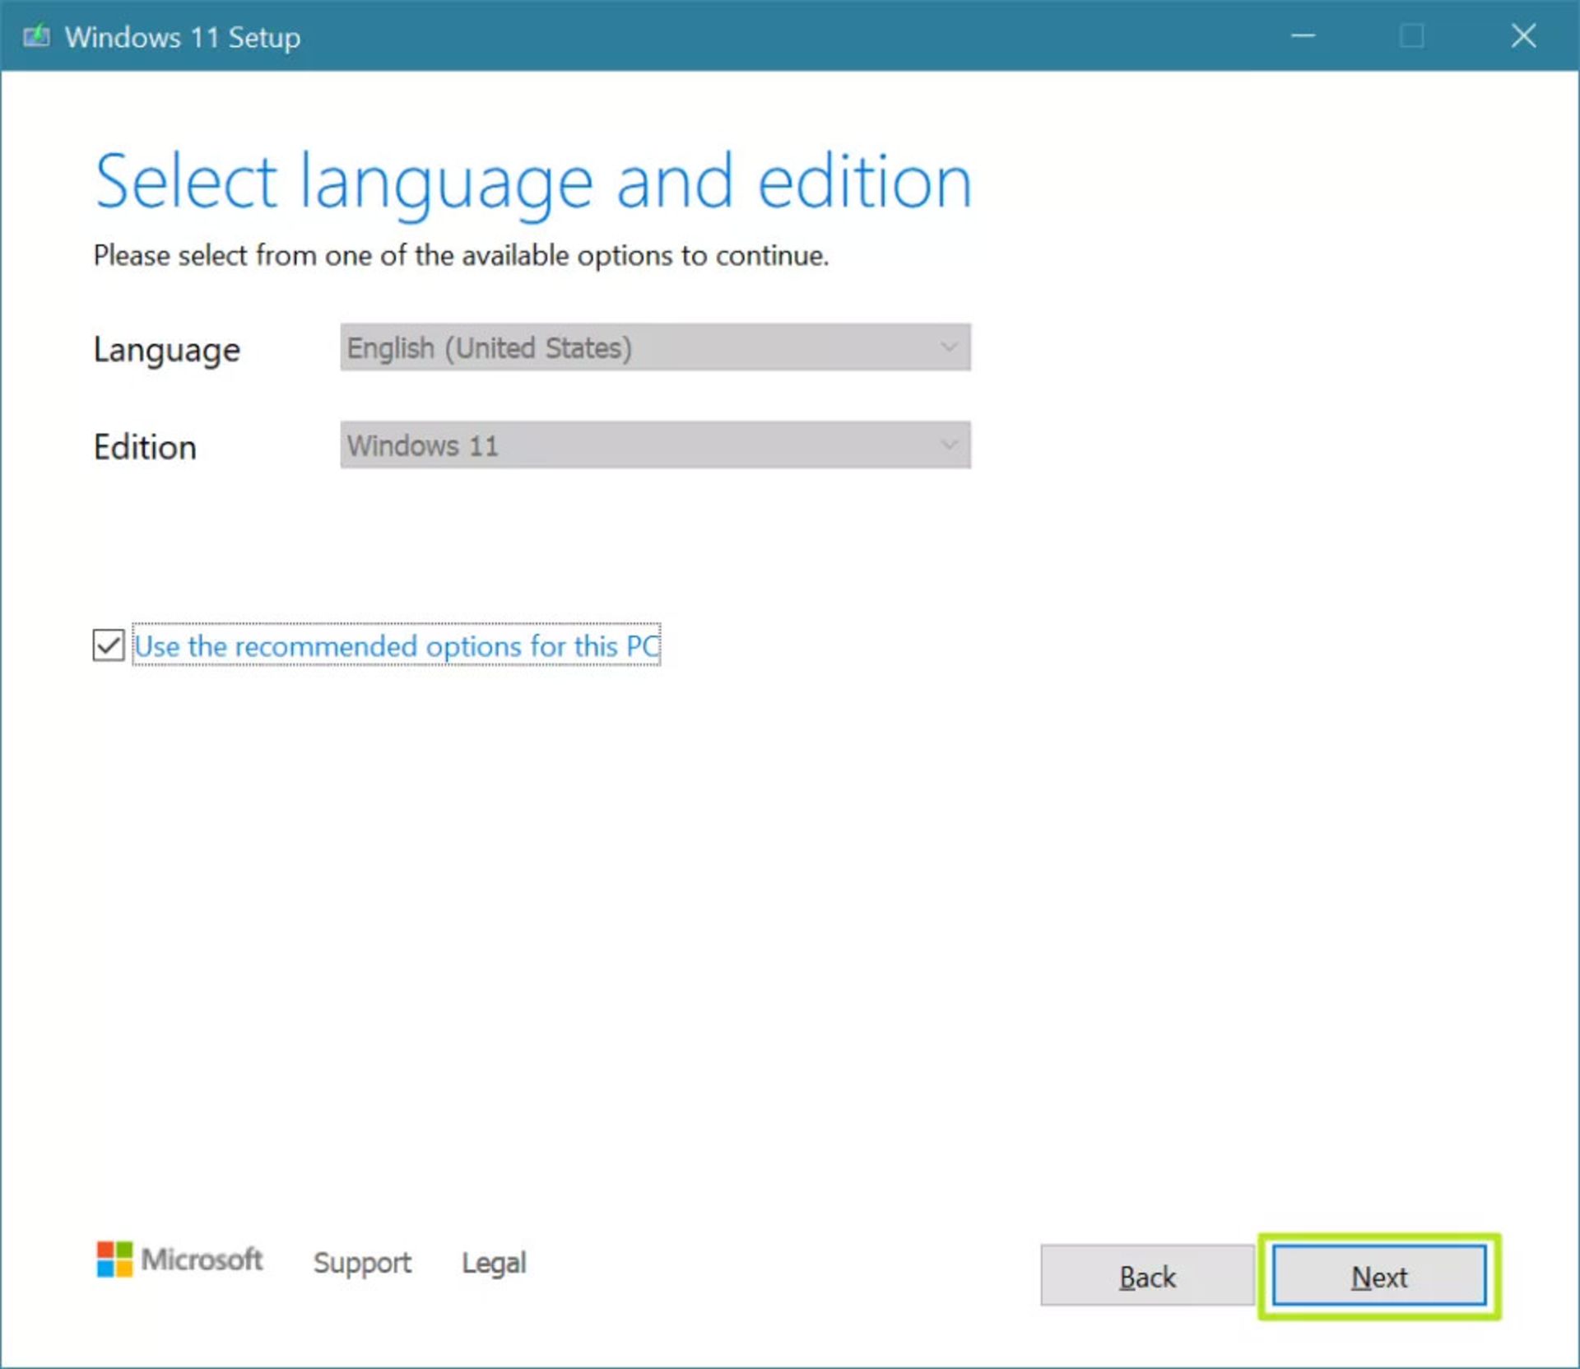The width and height of the screenshot is (1580, 1369).
Task: Minimize the Setup window
Action: tap(1303, 35)
